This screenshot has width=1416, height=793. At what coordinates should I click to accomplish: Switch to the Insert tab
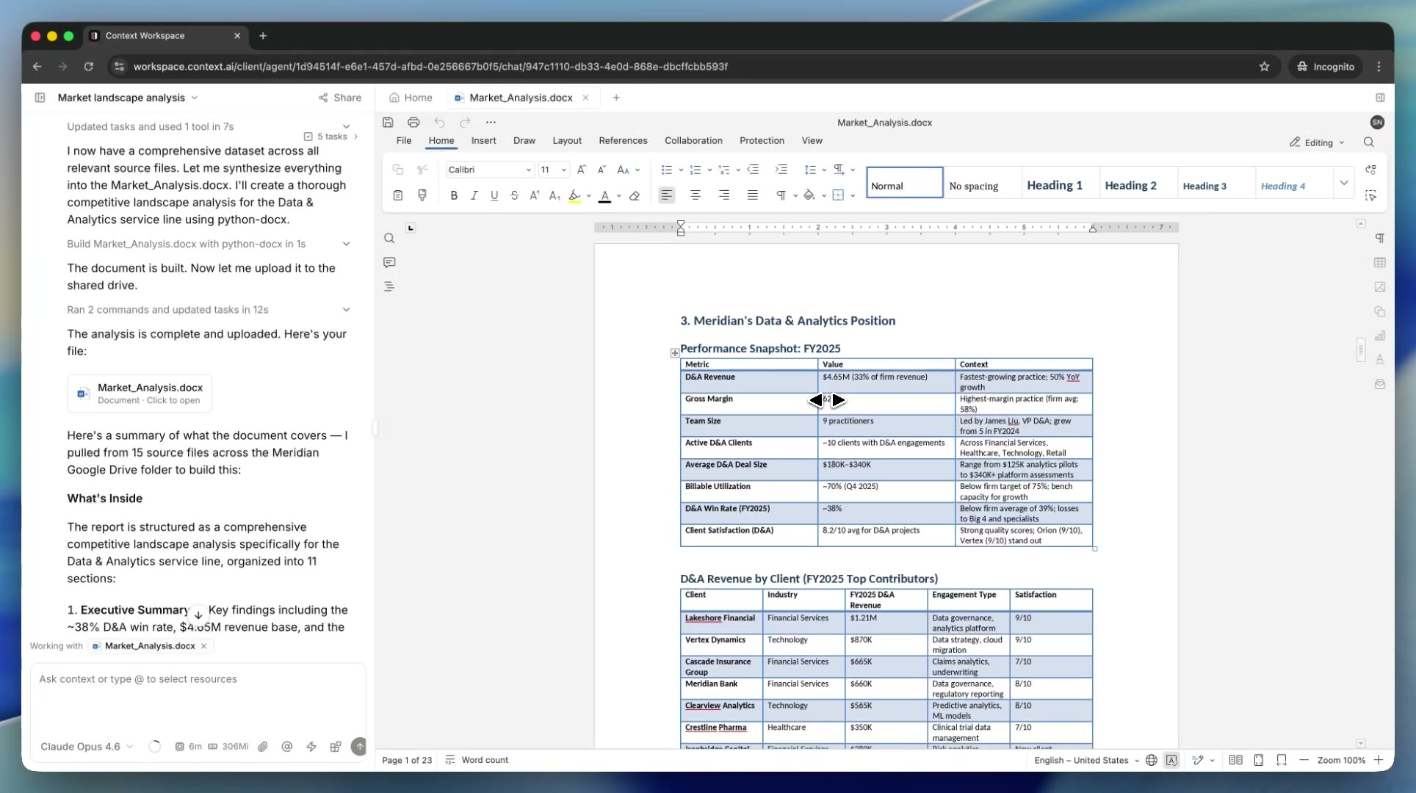pos(483,141)
